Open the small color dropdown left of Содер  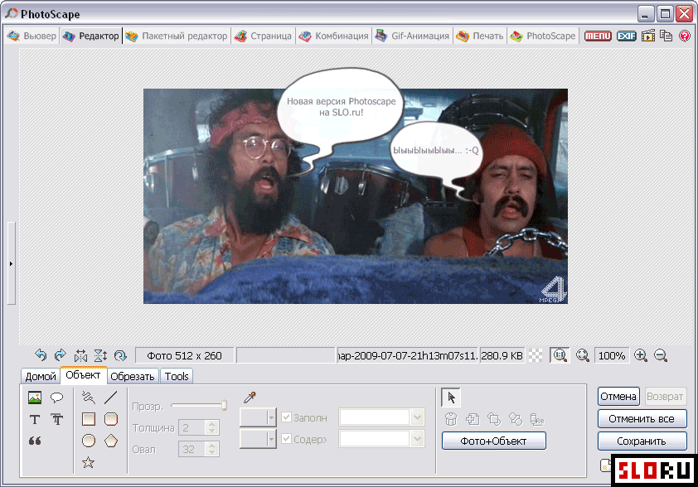pyautogui.click(x=258, y=439)
